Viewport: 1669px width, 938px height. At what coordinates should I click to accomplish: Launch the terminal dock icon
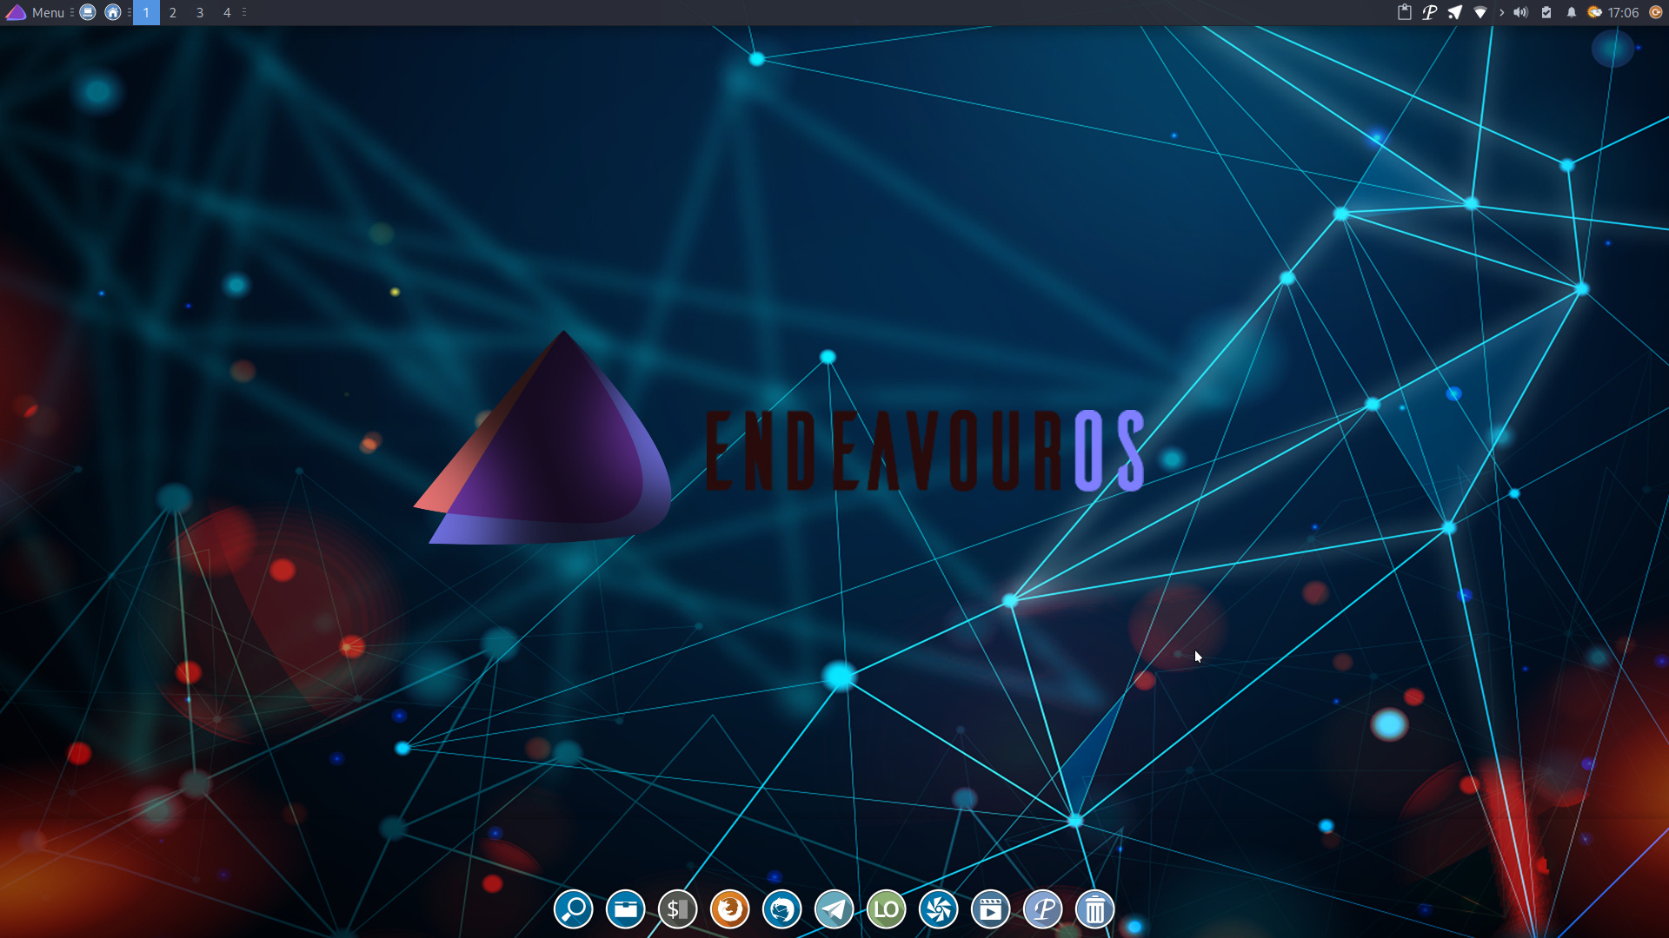tap(678, 909)
